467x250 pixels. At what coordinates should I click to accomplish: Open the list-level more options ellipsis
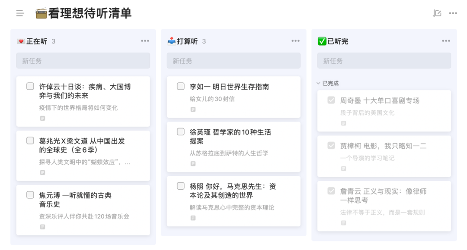pyautogui.click(x=453, y=13)
